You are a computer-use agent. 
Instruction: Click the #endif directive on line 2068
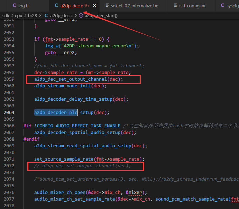point(31,139)
